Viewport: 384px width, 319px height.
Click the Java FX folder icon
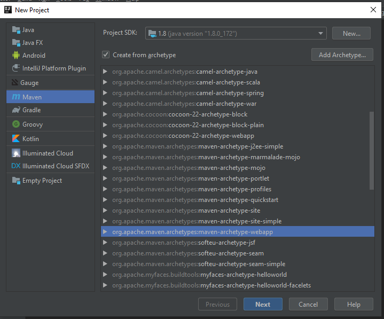(x=16, y=43)
